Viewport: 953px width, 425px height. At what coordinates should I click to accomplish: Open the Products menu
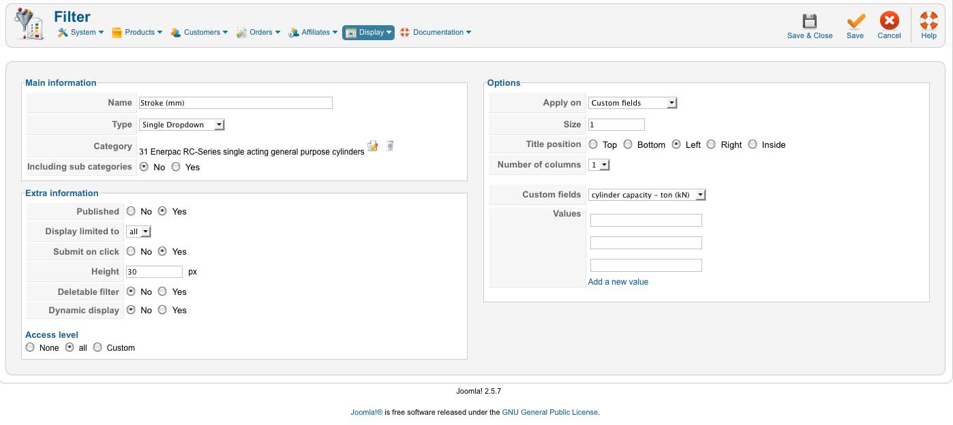click(x=137, y=32)
